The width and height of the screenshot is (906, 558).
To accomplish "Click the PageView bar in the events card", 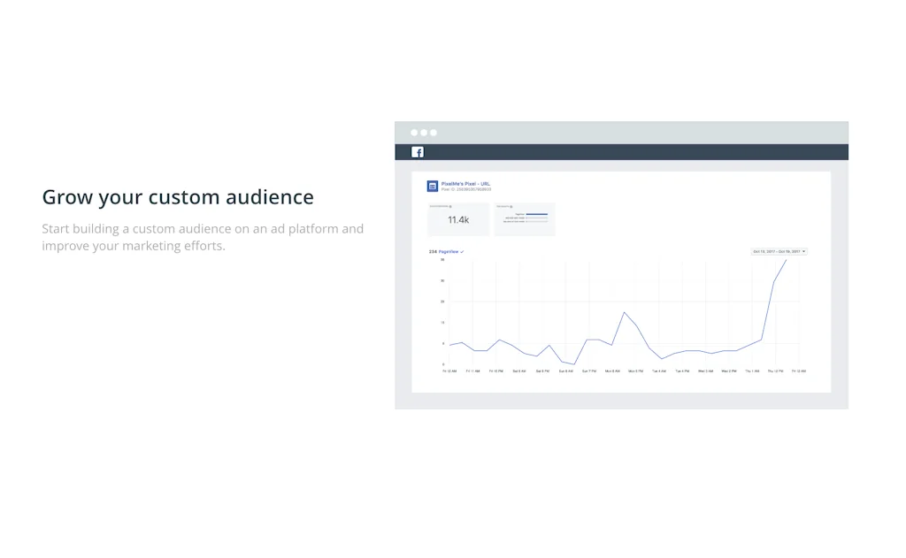I will 537,214.
